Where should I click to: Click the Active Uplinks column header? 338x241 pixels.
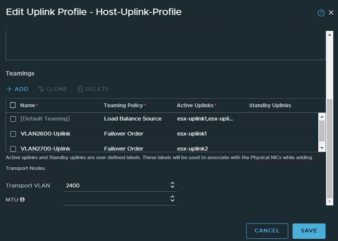[196, 105]
